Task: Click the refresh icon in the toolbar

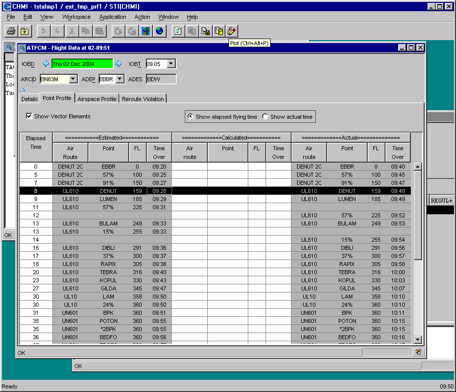Action: pyautogui.click(x=178, y=31)
